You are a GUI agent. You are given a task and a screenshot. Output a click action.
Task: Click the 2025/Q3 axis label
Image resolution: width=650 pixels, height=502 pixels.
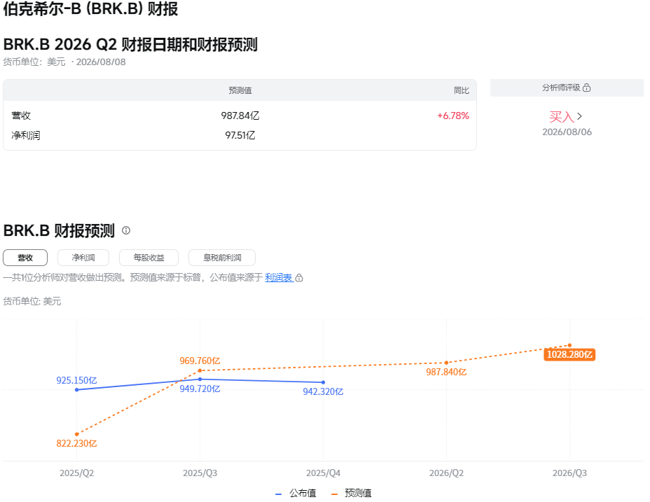tap(200, 473)
